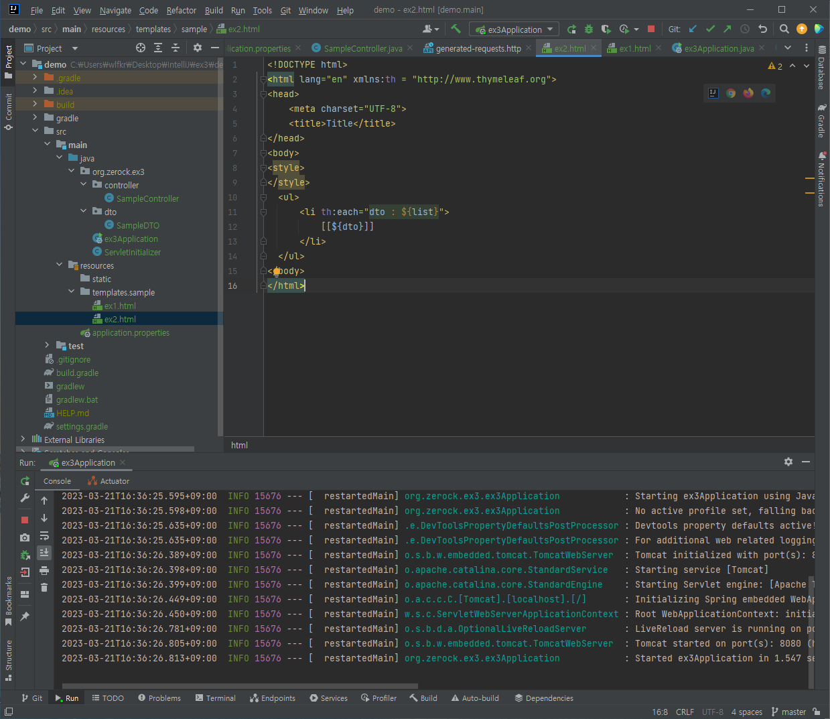The image size is (830, 719).
Task: Click the Git update project arrow
Action: (x=693, y=29)
